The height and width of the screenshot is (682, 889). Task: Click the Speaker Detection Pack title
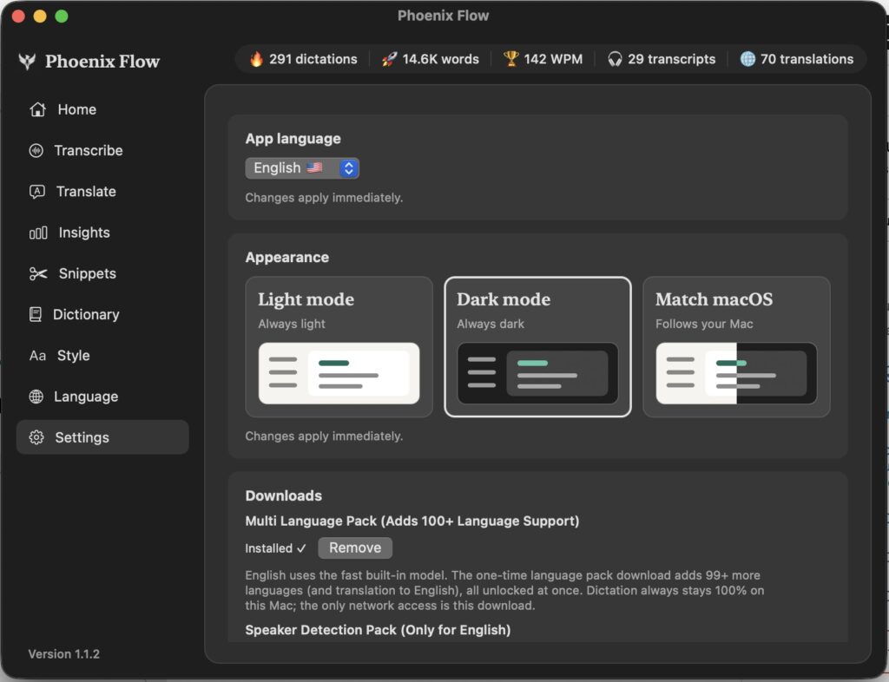click(x=378, y=630)
